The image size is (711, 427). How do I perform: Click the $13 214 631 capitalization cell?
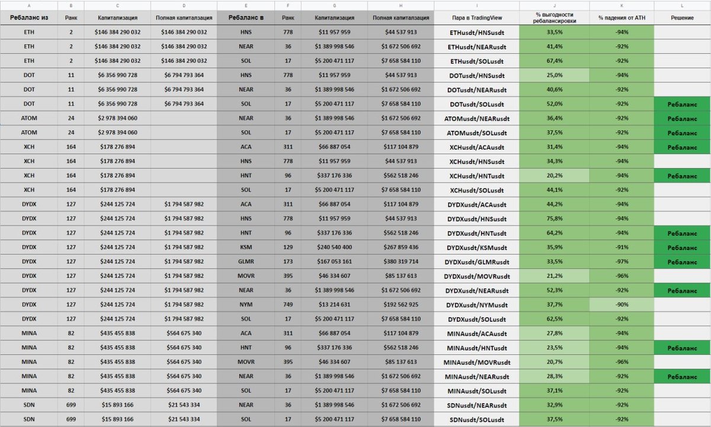(334, 305)
